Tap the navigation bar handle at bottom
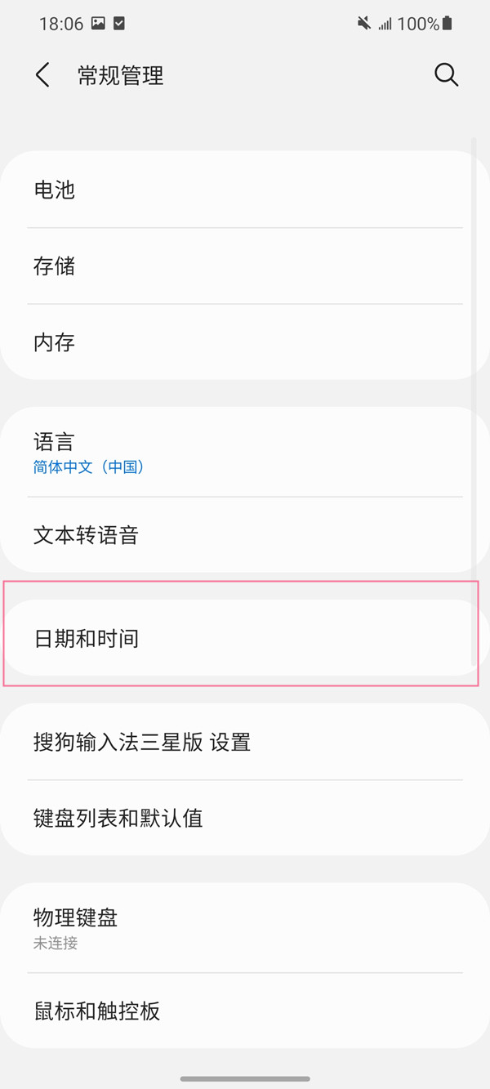This screenshot has height=1089, width=490. pyautogui.click(x=245, y=1078)
